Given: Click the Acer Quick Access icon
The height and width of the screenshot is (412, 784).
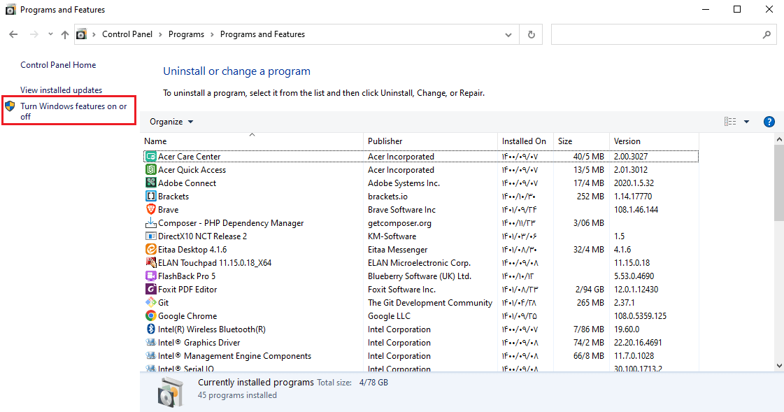Looking at the screenshot, I should tap(150, 169).
